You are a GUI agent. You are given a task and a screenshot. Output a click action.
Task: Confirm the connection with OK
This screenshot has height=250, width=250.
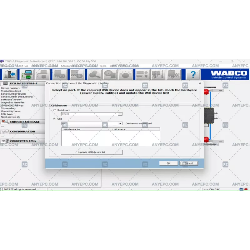pyautogui.click(x=168, y=163)
